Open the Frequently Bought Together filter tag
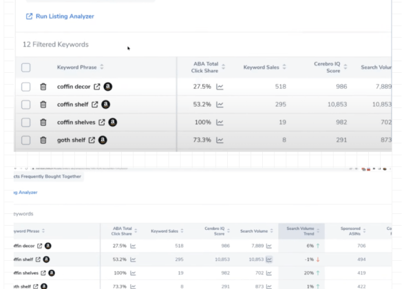 [49, 176]
